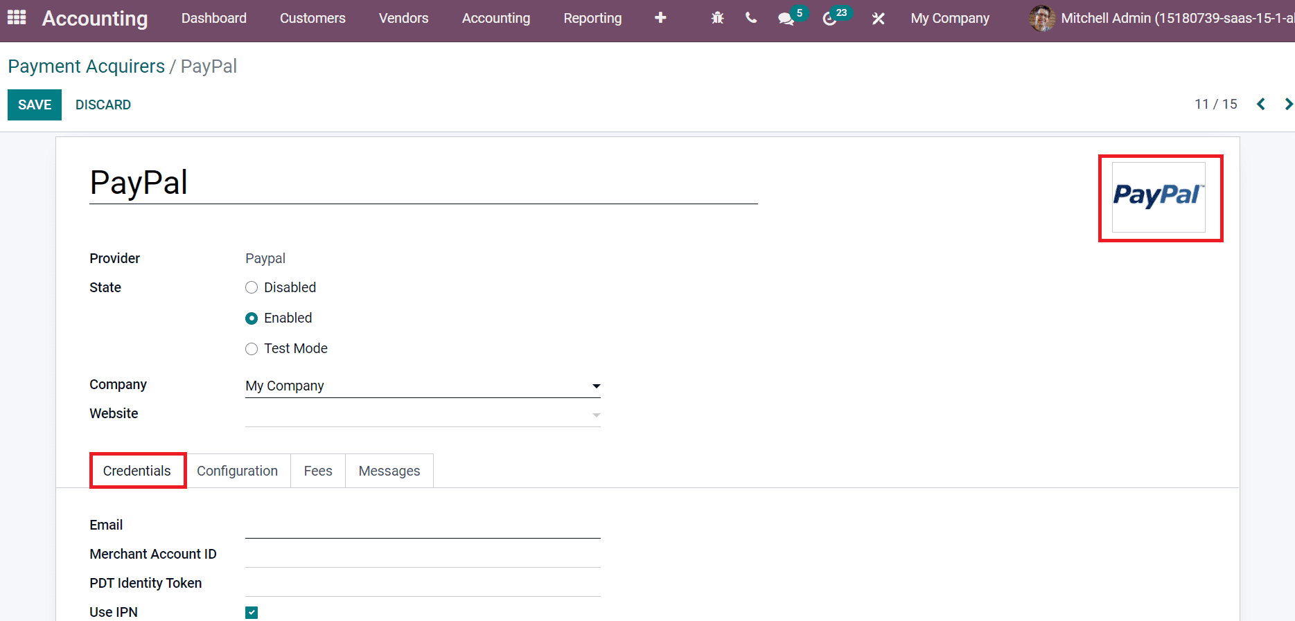Switch to the Messages tab

coord(389,471)
